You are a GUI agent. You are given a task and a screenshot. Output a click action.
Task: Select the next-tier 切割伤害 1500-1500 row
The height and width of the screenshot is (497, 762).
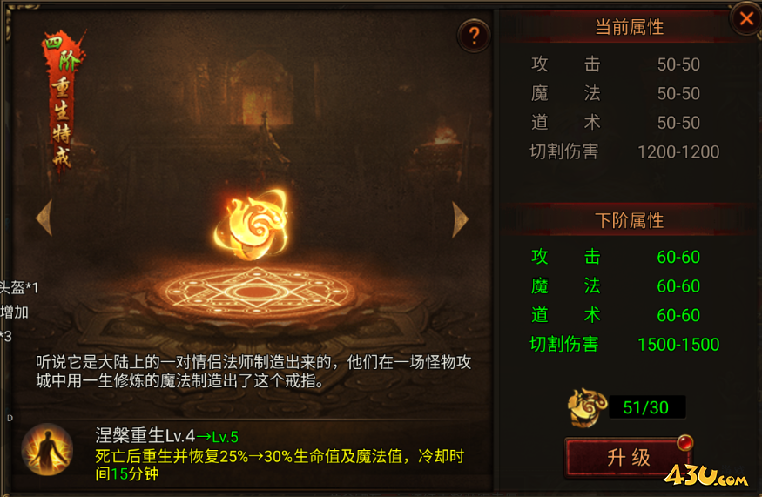coord(624,344)
